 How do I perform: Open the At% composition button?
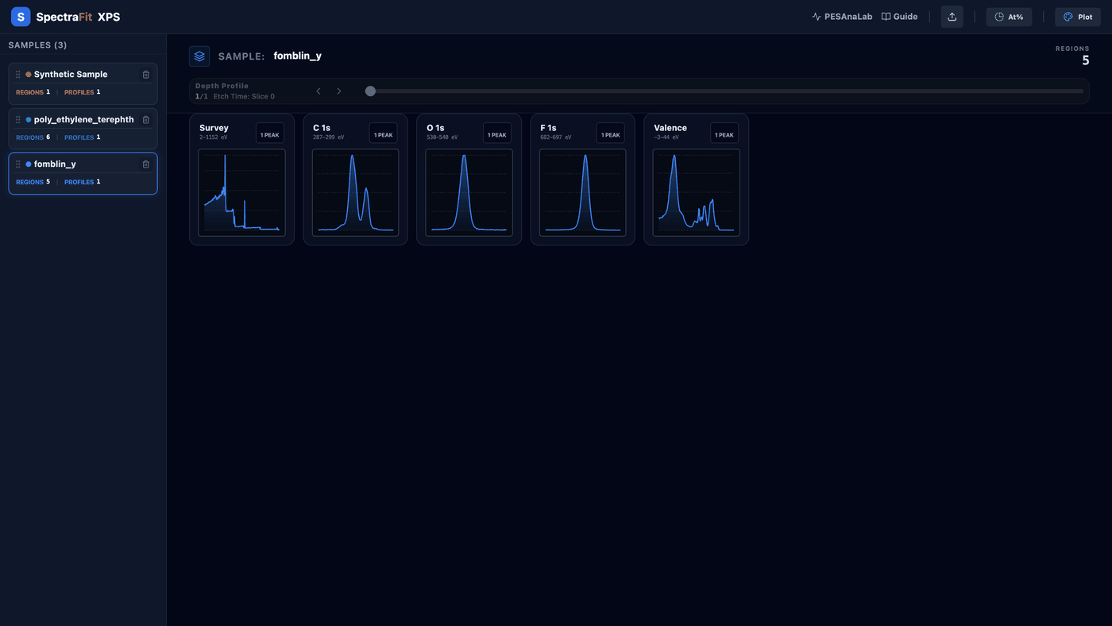point(1009,17)
